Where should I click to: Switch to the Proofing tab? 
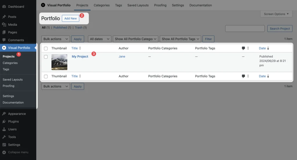[160, 5]
